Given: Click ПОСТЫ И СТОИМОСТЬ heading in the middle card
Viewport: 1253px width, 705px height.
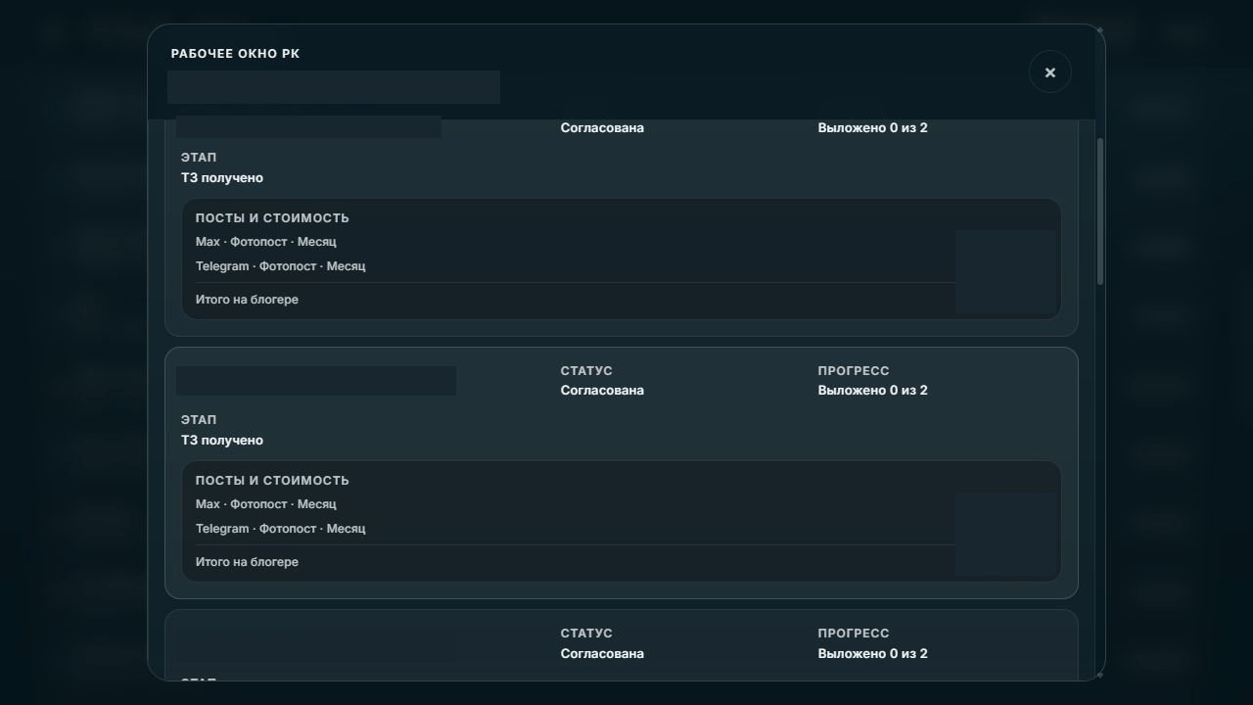Looking at the screenshot, I should point(272,481).
